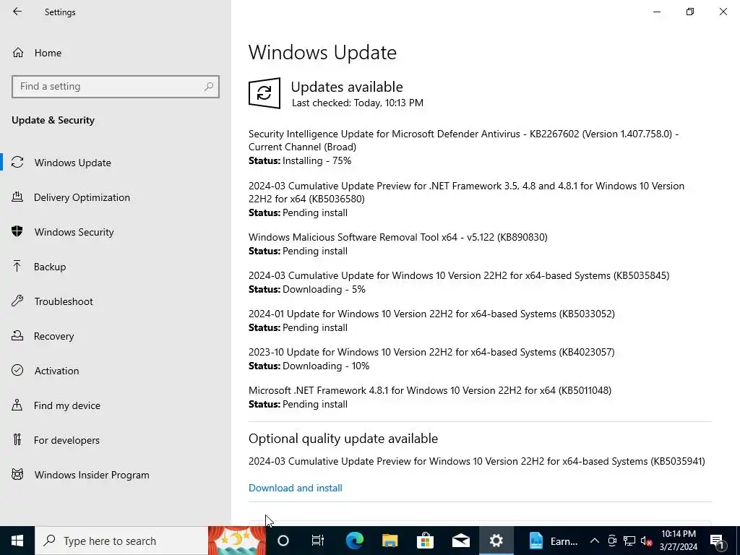740x555 pixels.
Task: Click the KB5033052 update entry
Action: 431,314
